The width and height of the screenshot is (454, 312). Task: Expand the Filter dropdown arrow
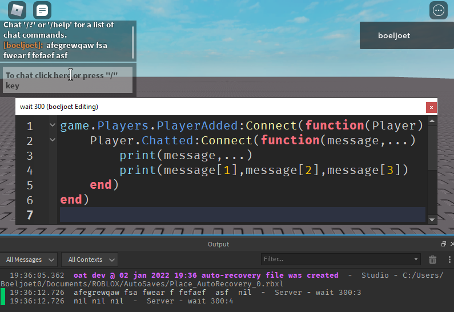416,259
